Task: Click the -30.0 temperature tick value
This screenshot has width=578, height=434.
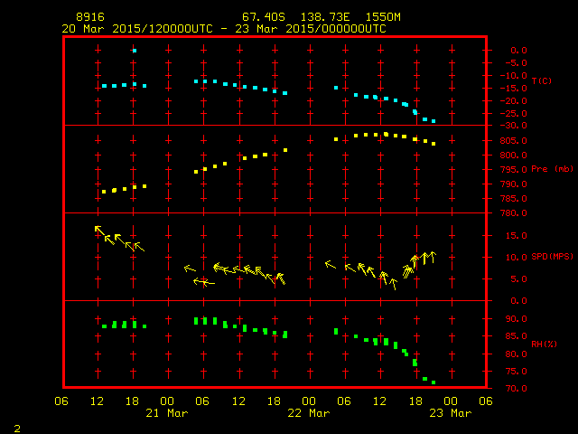Action: 514,126
